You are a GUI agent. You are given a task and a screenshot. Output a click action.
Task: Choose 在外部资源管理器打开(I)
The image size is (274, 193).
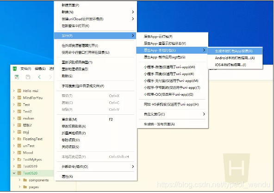(x=96, y=46)
